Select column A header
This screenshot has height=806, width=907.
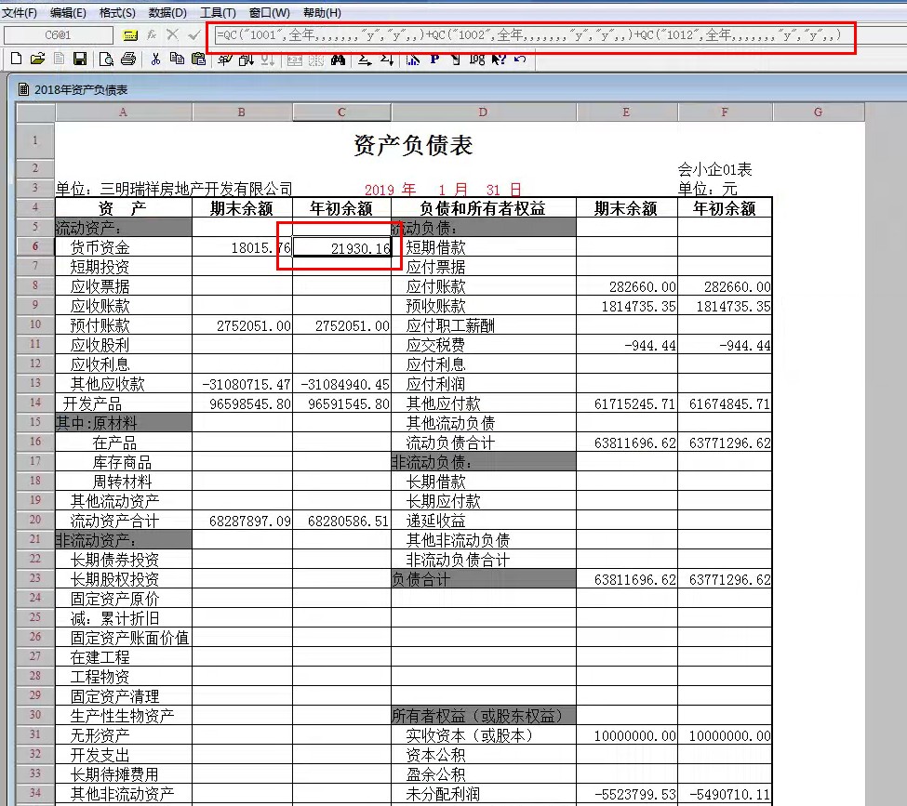(x=123, y=112)
